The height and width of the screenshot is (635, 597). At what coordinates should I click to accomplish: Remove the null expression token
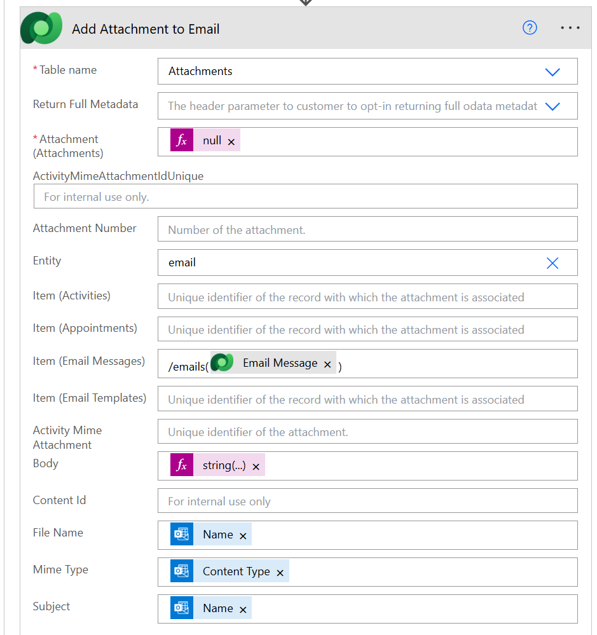tap(231, 142)
